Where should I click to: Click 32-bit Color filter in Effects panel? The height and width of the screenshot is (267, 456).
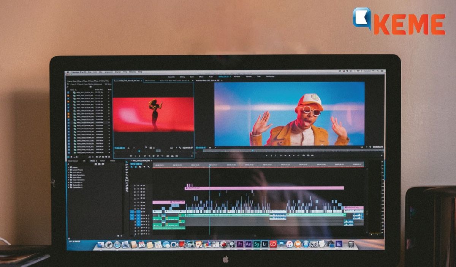99,164
